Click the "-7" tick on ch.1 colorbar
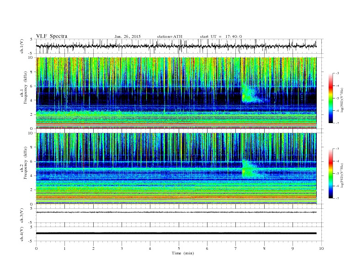This screenshot has width=362, height=279. click(x=337, y=123)
